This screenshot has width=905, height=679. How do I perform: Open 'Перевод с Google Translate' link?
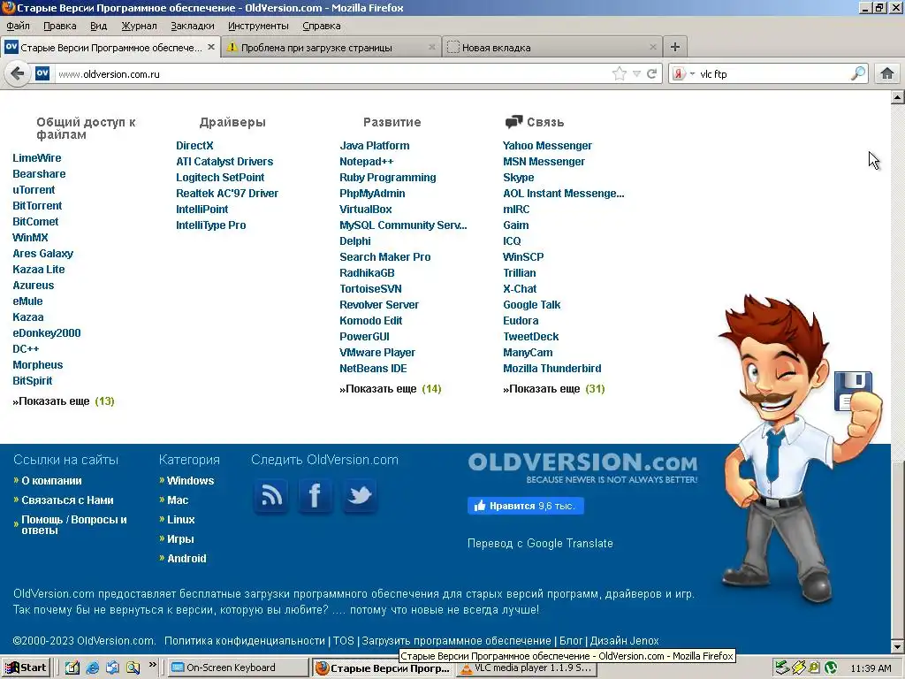click(x=540, y=544)
